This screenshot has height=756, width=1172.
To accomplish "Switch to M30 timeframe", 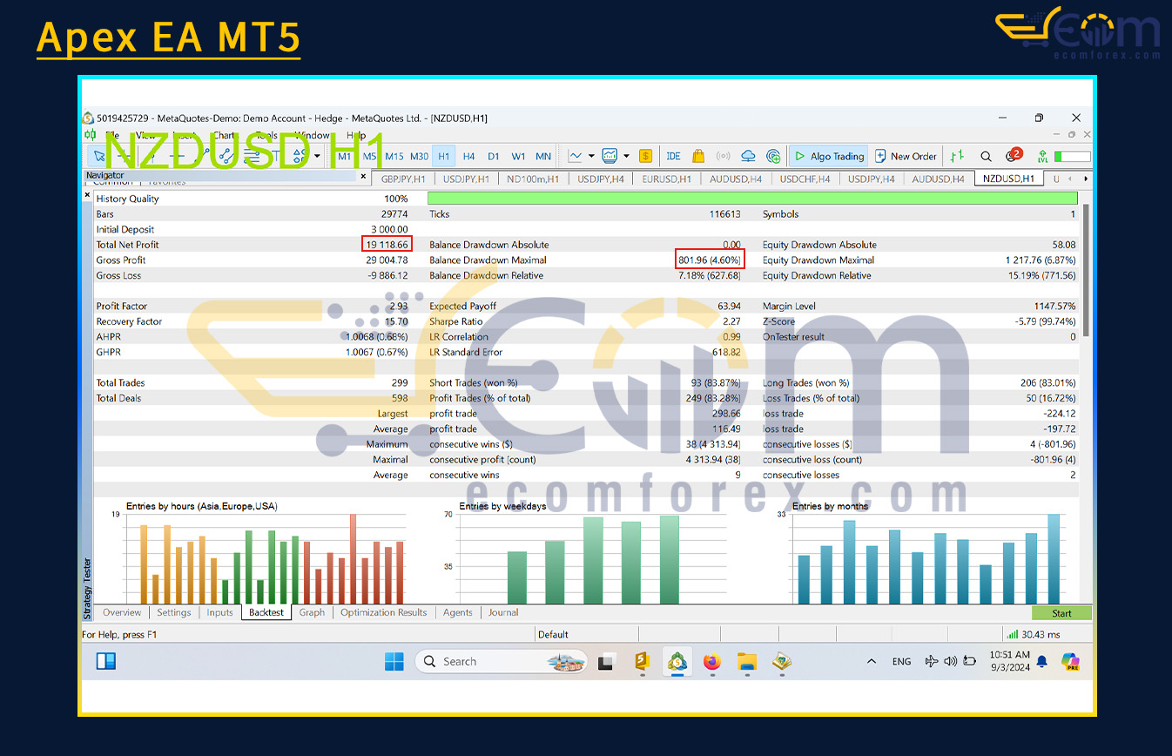I will click(420, 157).
